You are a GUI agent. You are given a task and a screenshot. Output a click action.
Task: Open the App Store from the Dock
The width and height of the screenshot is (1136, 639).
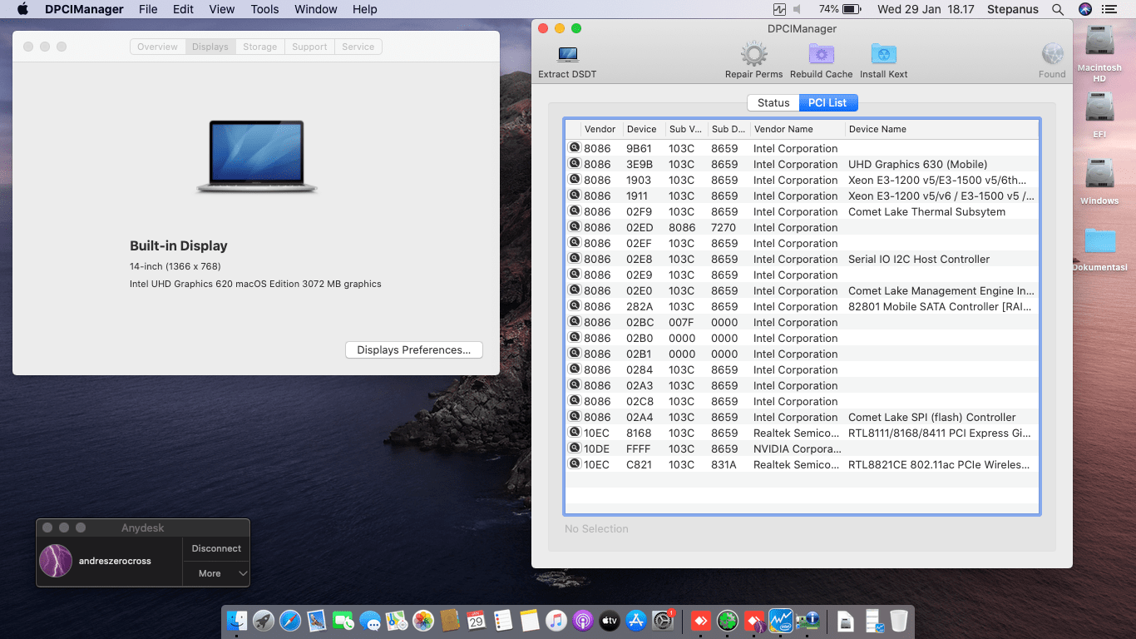[636, 620]
